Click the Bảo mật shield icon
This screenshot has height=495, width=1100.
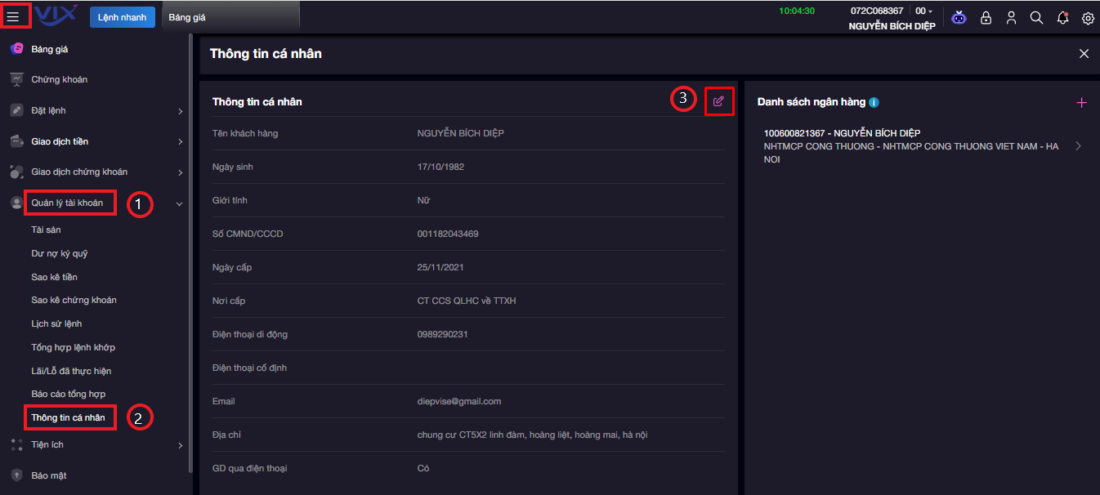(x=16, y=475)
